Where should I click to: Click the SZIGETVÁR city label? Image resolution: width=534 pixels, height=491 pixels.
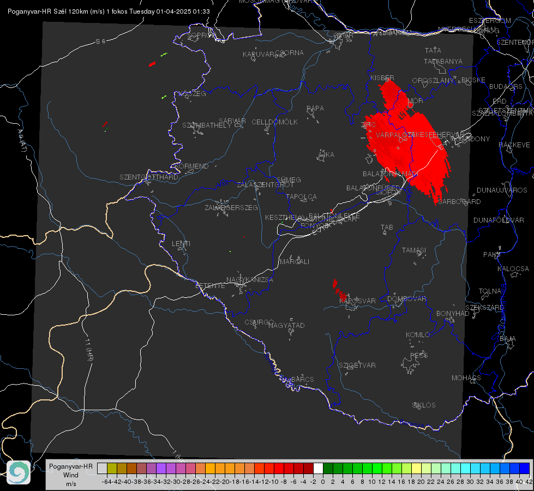[x=357, y=366]
